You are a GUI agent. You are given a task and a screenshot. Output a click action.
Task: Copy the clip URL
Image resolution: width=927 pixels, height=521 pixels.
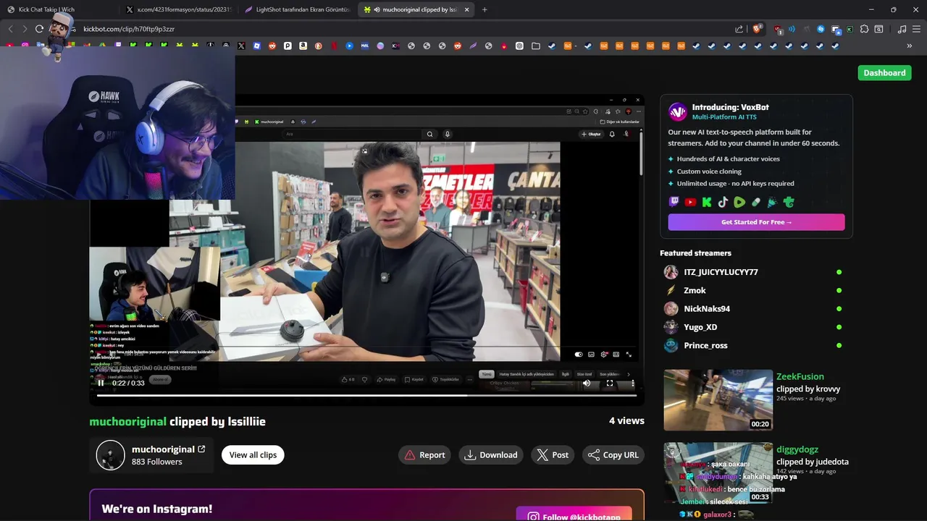pos(613,455)
